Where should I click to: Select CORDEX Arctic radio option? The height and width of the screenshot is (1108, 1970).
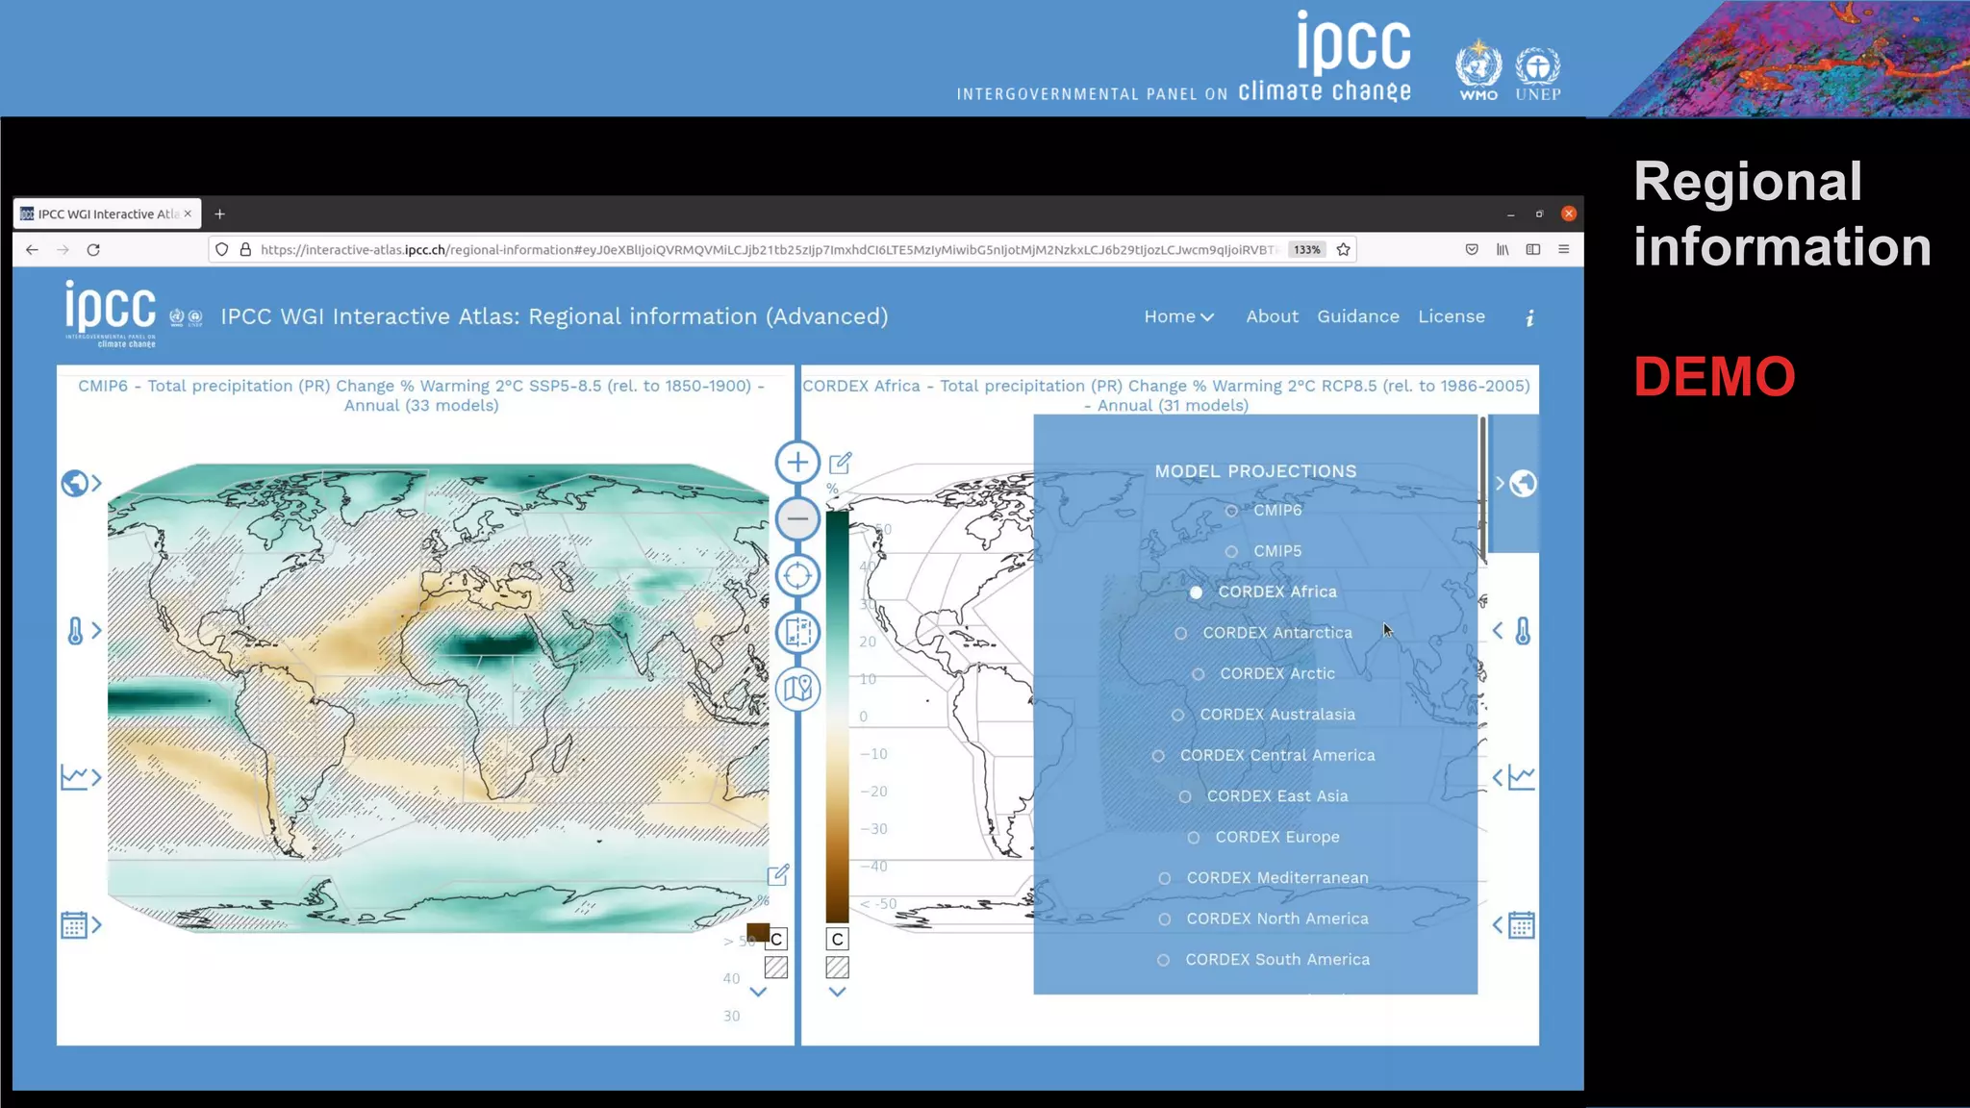[x=1263, y=674]
